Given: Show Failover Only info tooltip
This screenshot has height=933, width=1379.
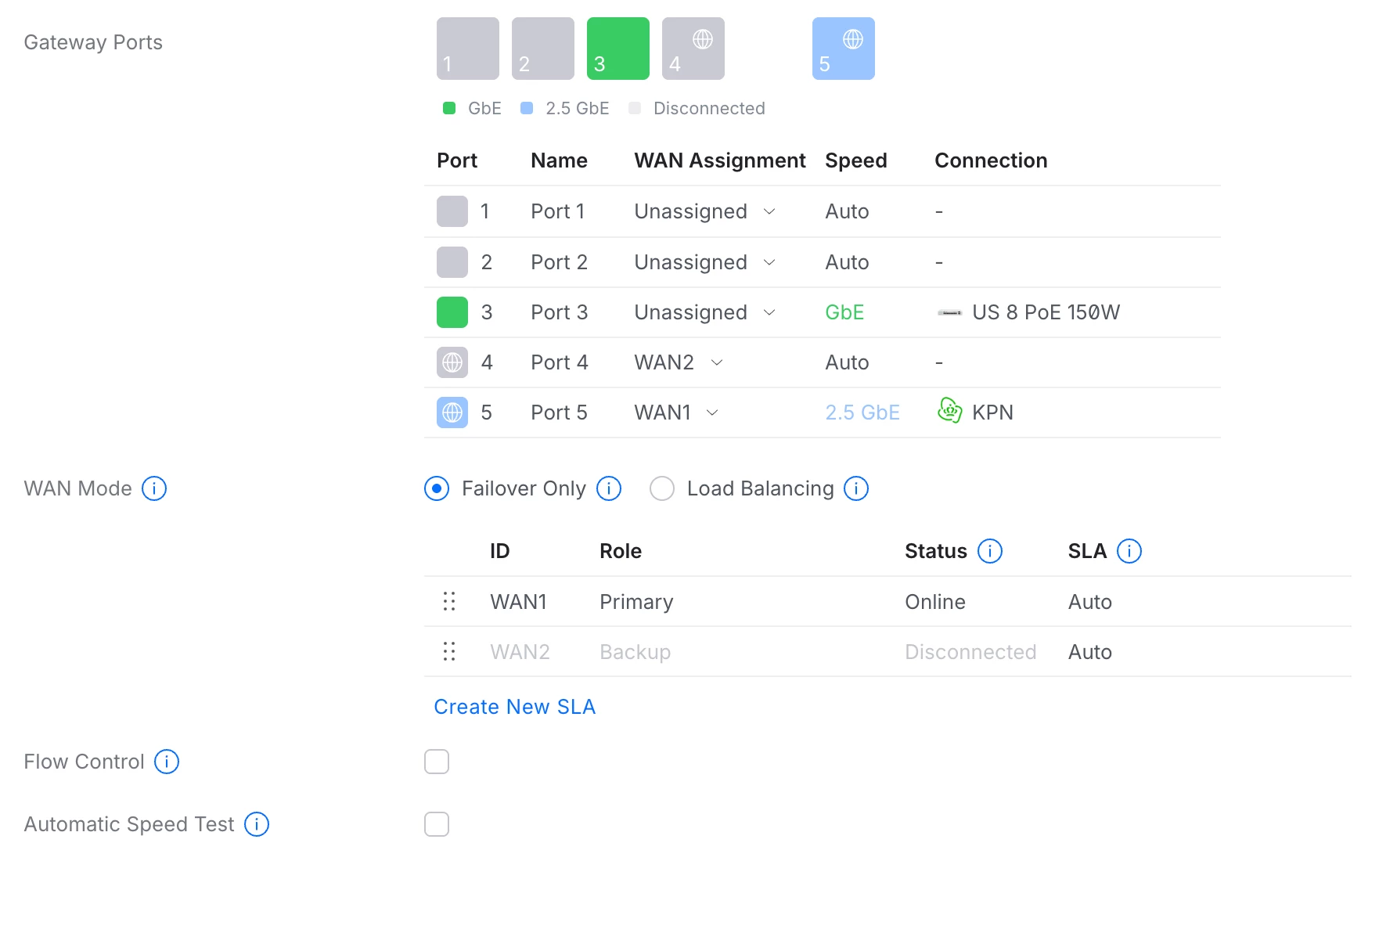Looking at the screenshot, I should [609, 488].
